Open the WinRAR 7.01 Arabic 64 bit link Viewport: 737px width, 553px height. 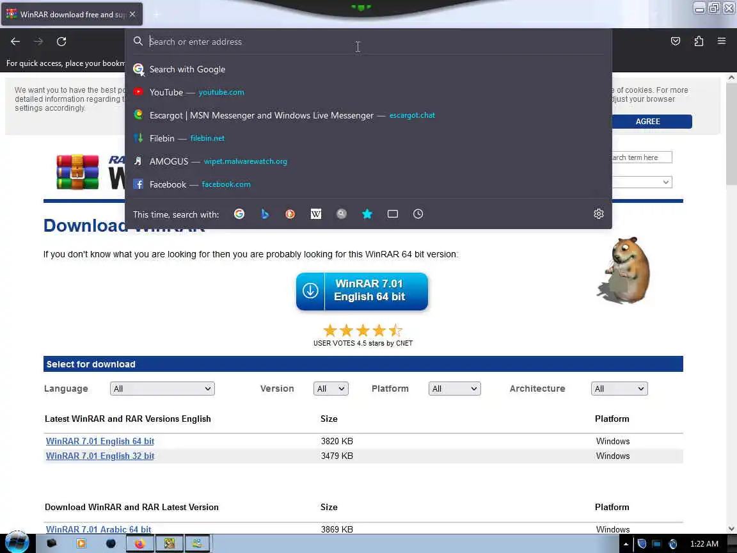[x=99, y=529]
